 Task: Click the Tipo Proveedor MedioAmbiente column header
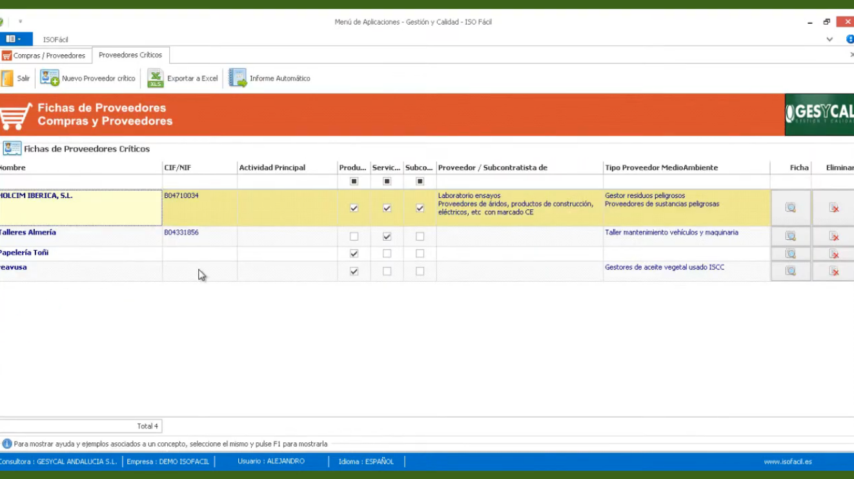[687, 168]
